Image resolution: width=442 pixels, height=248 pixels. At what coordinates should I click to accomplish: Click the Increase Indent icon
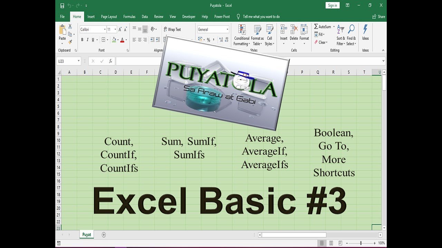(x=158, y=40)
